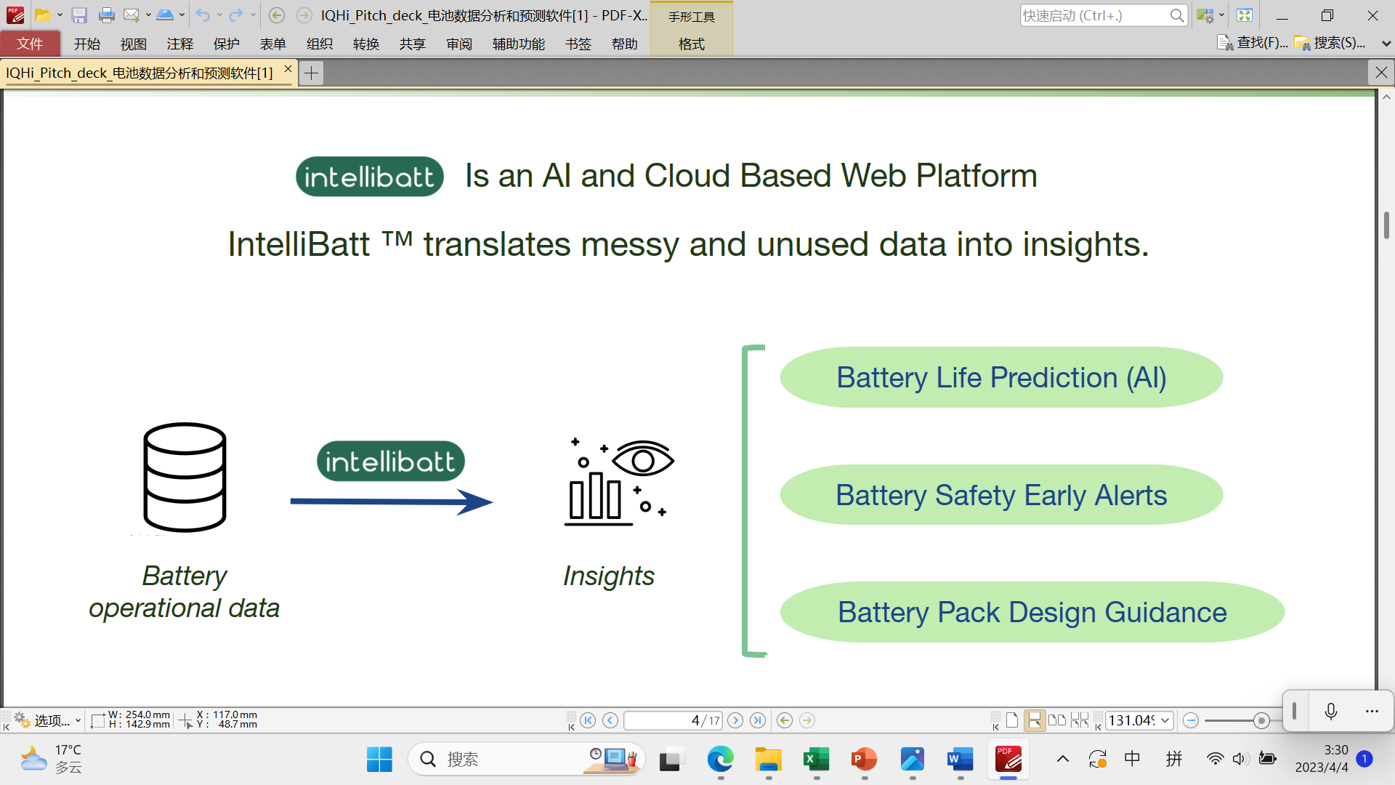Jump to first page button
Screen dimensions: 1395x785
[588, 720]
